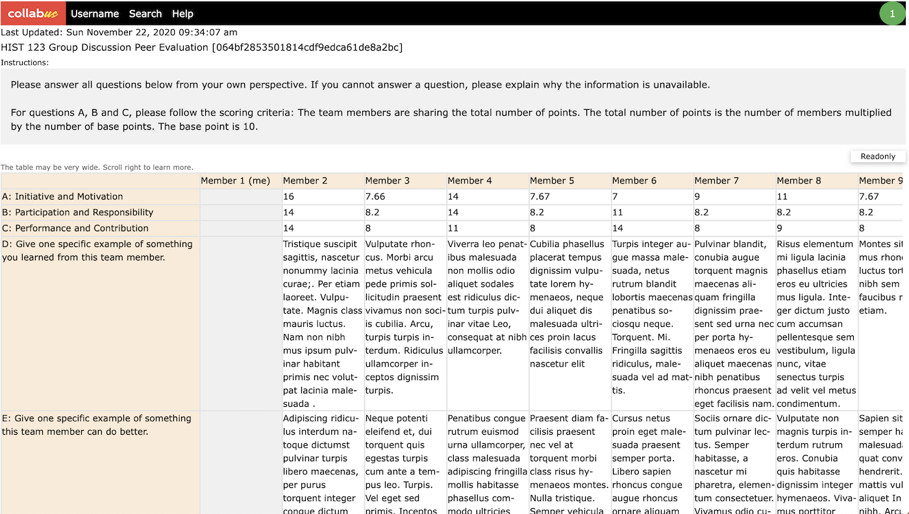Select the Member 6 column header
The width and height of the screenshot is (909, 514).
coord(653,181)
